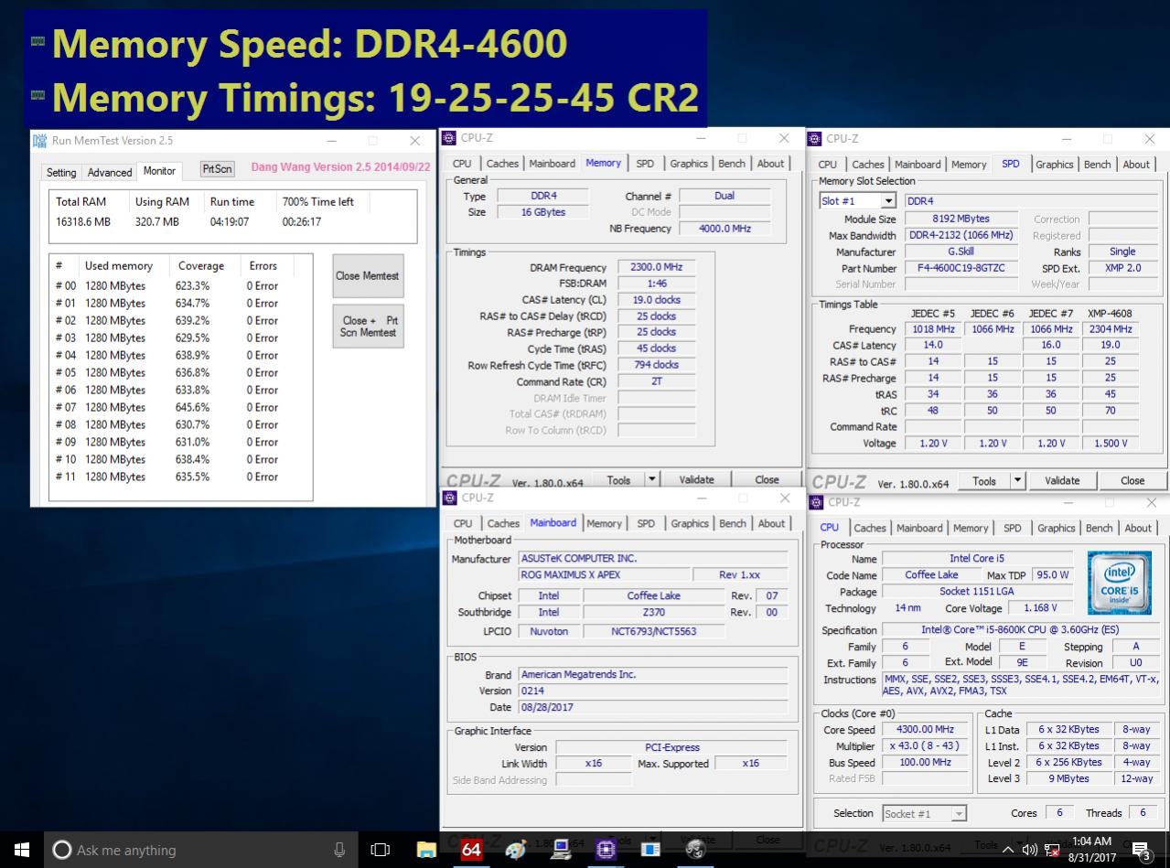
Task: Open Mainboard tab in CPU-Z SPD window
Action: 918,165
